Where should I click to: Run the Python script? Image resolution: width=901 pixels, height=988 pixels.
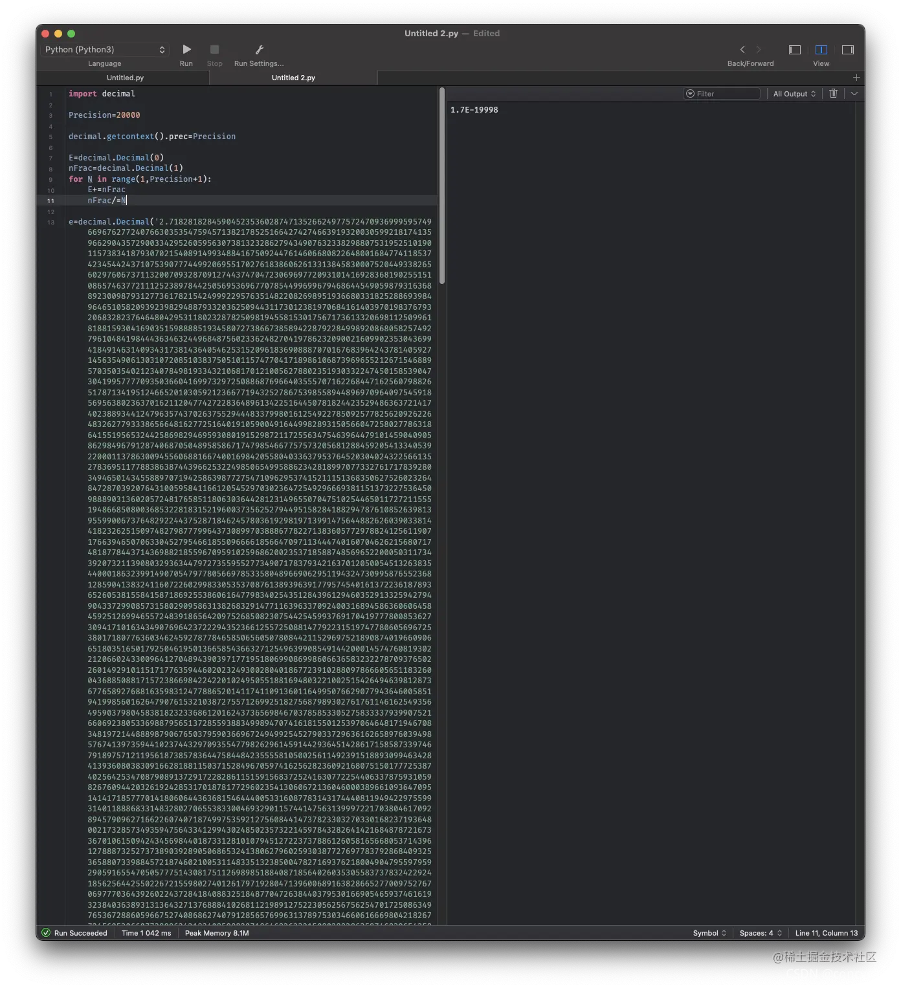pos(186,50)
